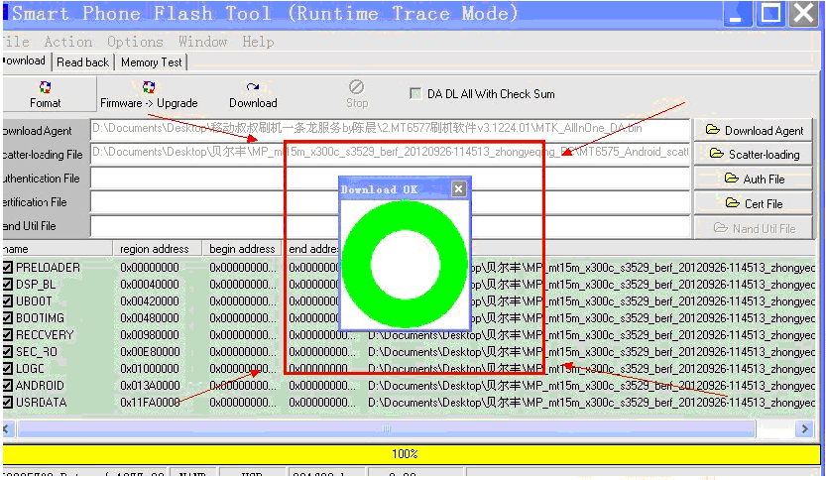The height and width of the screenshot is (480, 826).
Task: Toggle the UBOOT partition checkbox
Action: [x=7, y=300]
